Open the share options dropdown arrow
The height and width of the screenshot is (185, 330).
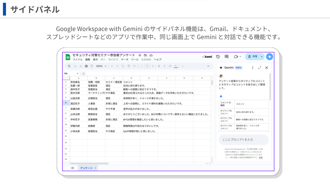pyautogui.click(x=262, y=56)
